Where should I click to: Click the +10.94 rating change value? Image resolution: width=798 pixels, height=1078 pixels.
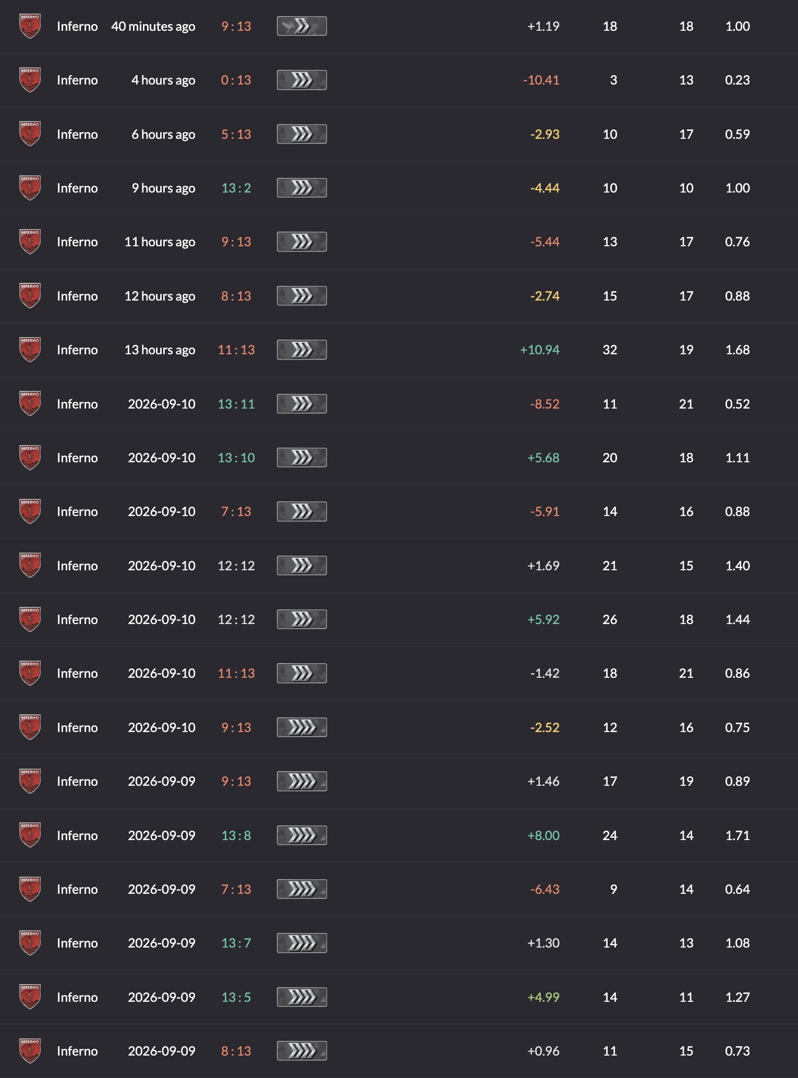pos(539,350)
